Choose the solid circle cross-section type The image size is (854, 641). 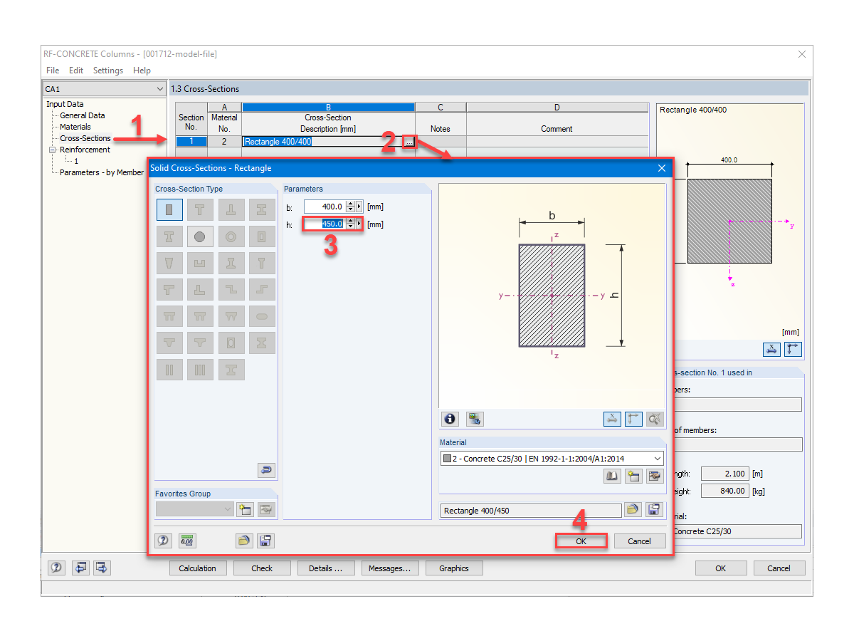click(x=200, y=236)
